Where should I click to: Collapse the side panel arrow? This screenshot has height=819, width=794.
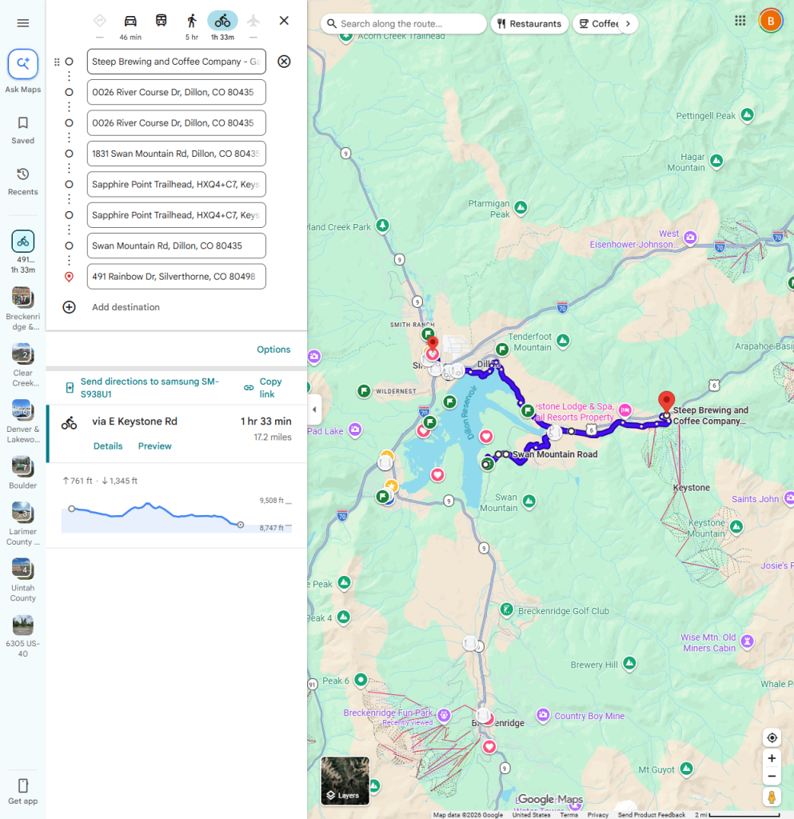[314, 409]
